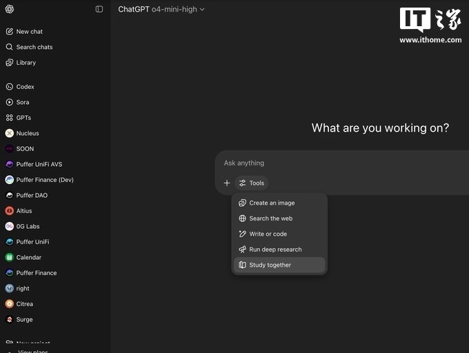
Task: Open the Library
Action: tap(26, 63)
